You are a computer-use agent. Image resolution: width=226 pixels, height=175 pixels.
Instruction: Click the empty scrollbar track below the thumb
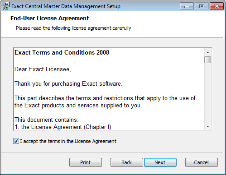tap(208, 93)
